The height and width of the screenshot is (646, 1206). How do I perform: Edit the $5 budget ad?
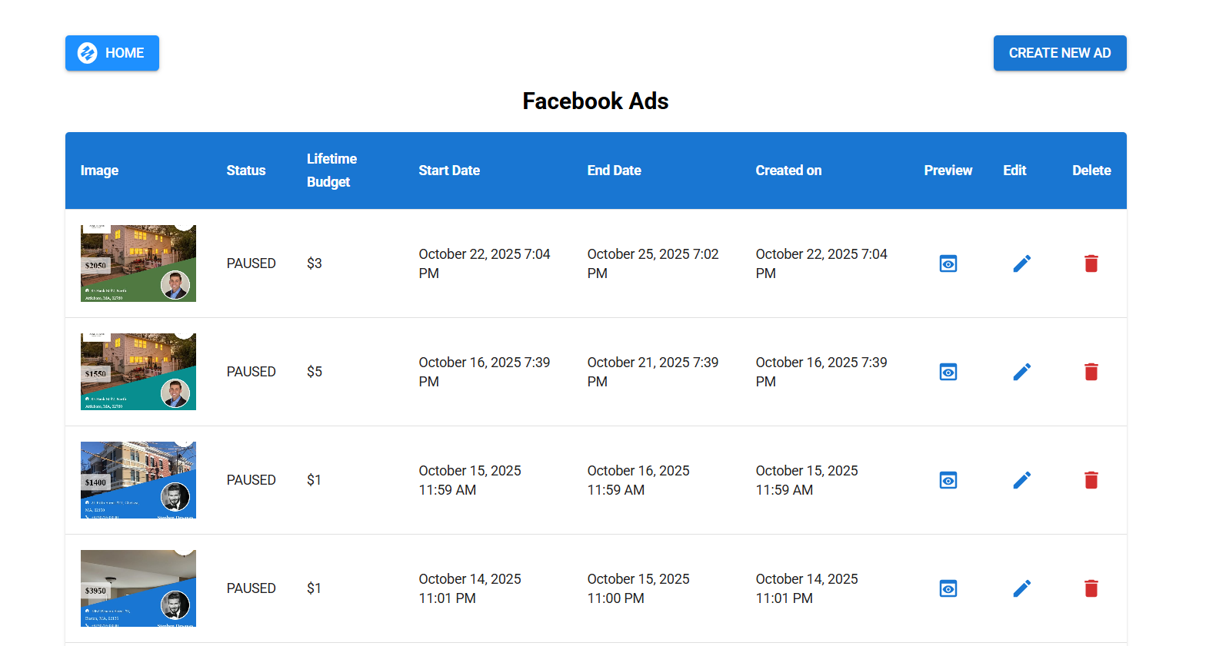[1021, 372]
